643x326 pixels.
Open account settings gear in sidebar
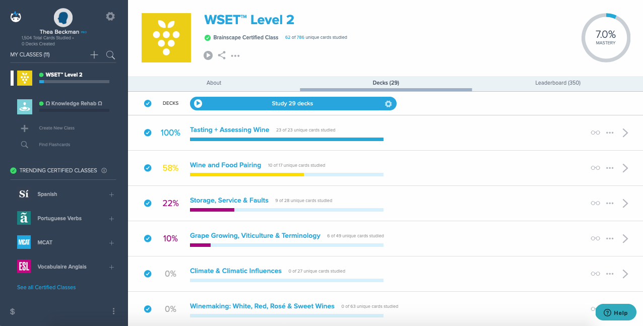pos(110,16)
